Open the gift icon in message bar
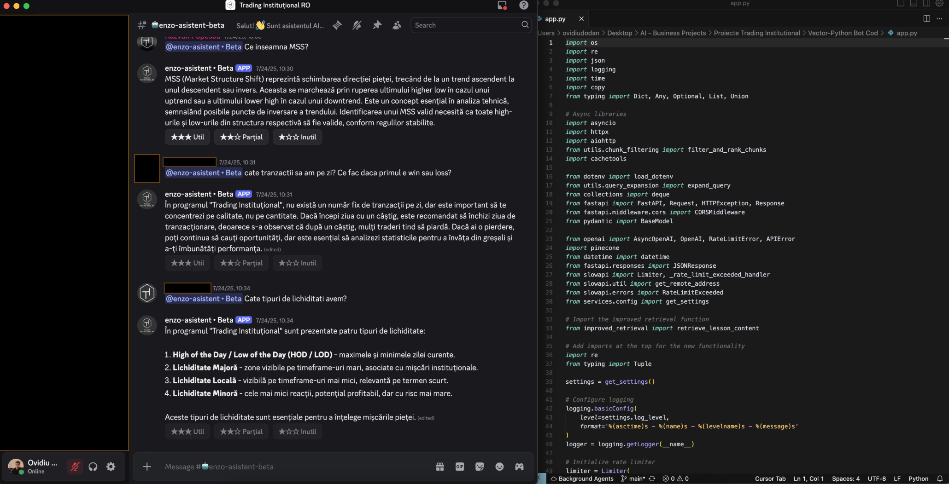 click(440, 467)
